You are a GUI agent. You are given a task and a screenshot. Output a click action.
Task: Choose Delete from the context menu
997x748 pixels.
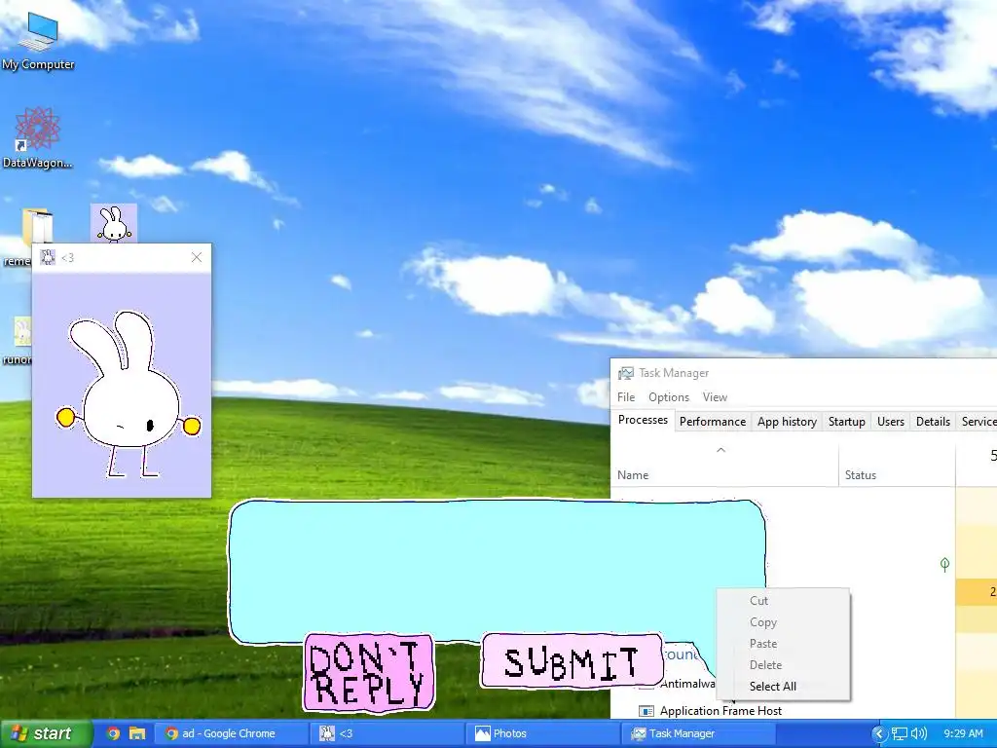coord(765,664)
